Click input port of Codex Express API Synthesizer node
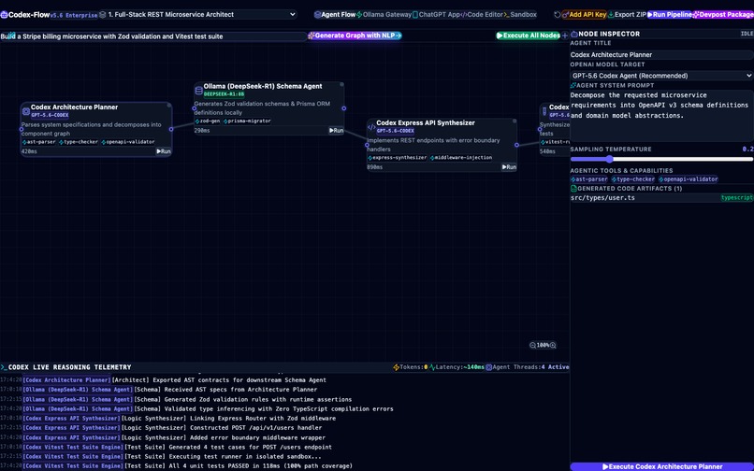Viewport: 754px width, 471px height. coord(367,145)
